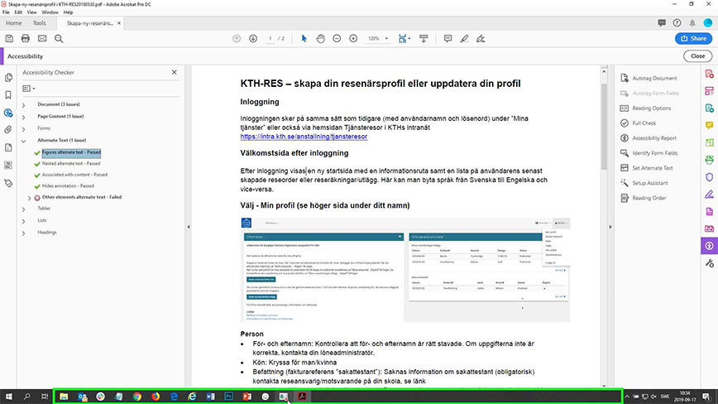Run Full Check in Accessibility tools
Screen dimensions: 718x404
pyautogui.click(x=644, y=123)
